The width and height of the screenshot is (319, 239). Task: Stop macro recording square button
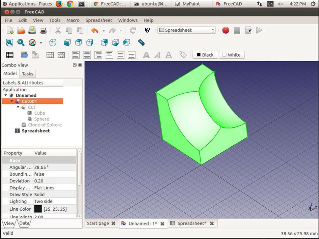coord(237,30)
